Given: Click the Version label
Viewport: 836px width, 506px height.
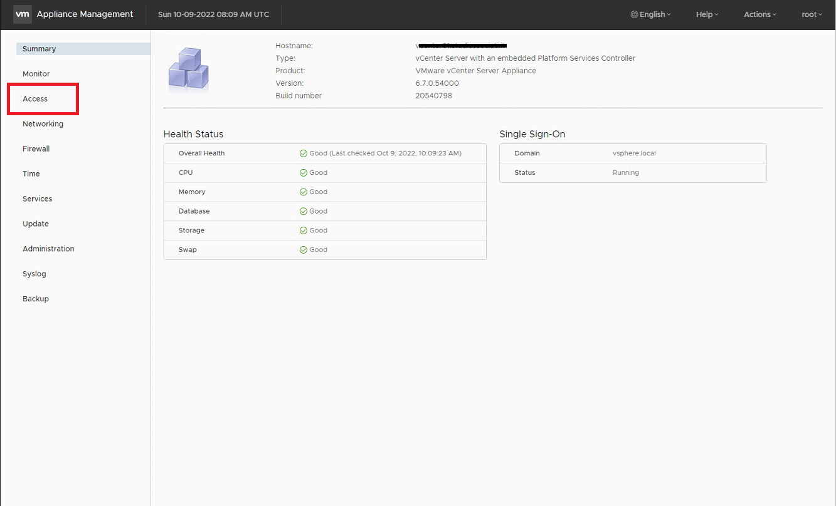Looking at the screenshot, I should point(290,83).
